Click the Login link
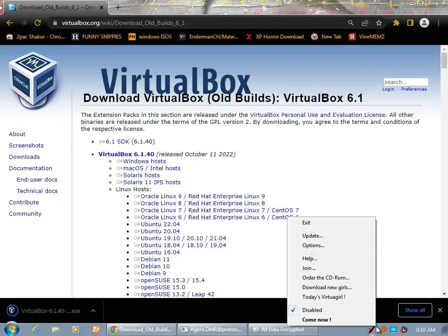 388,89
